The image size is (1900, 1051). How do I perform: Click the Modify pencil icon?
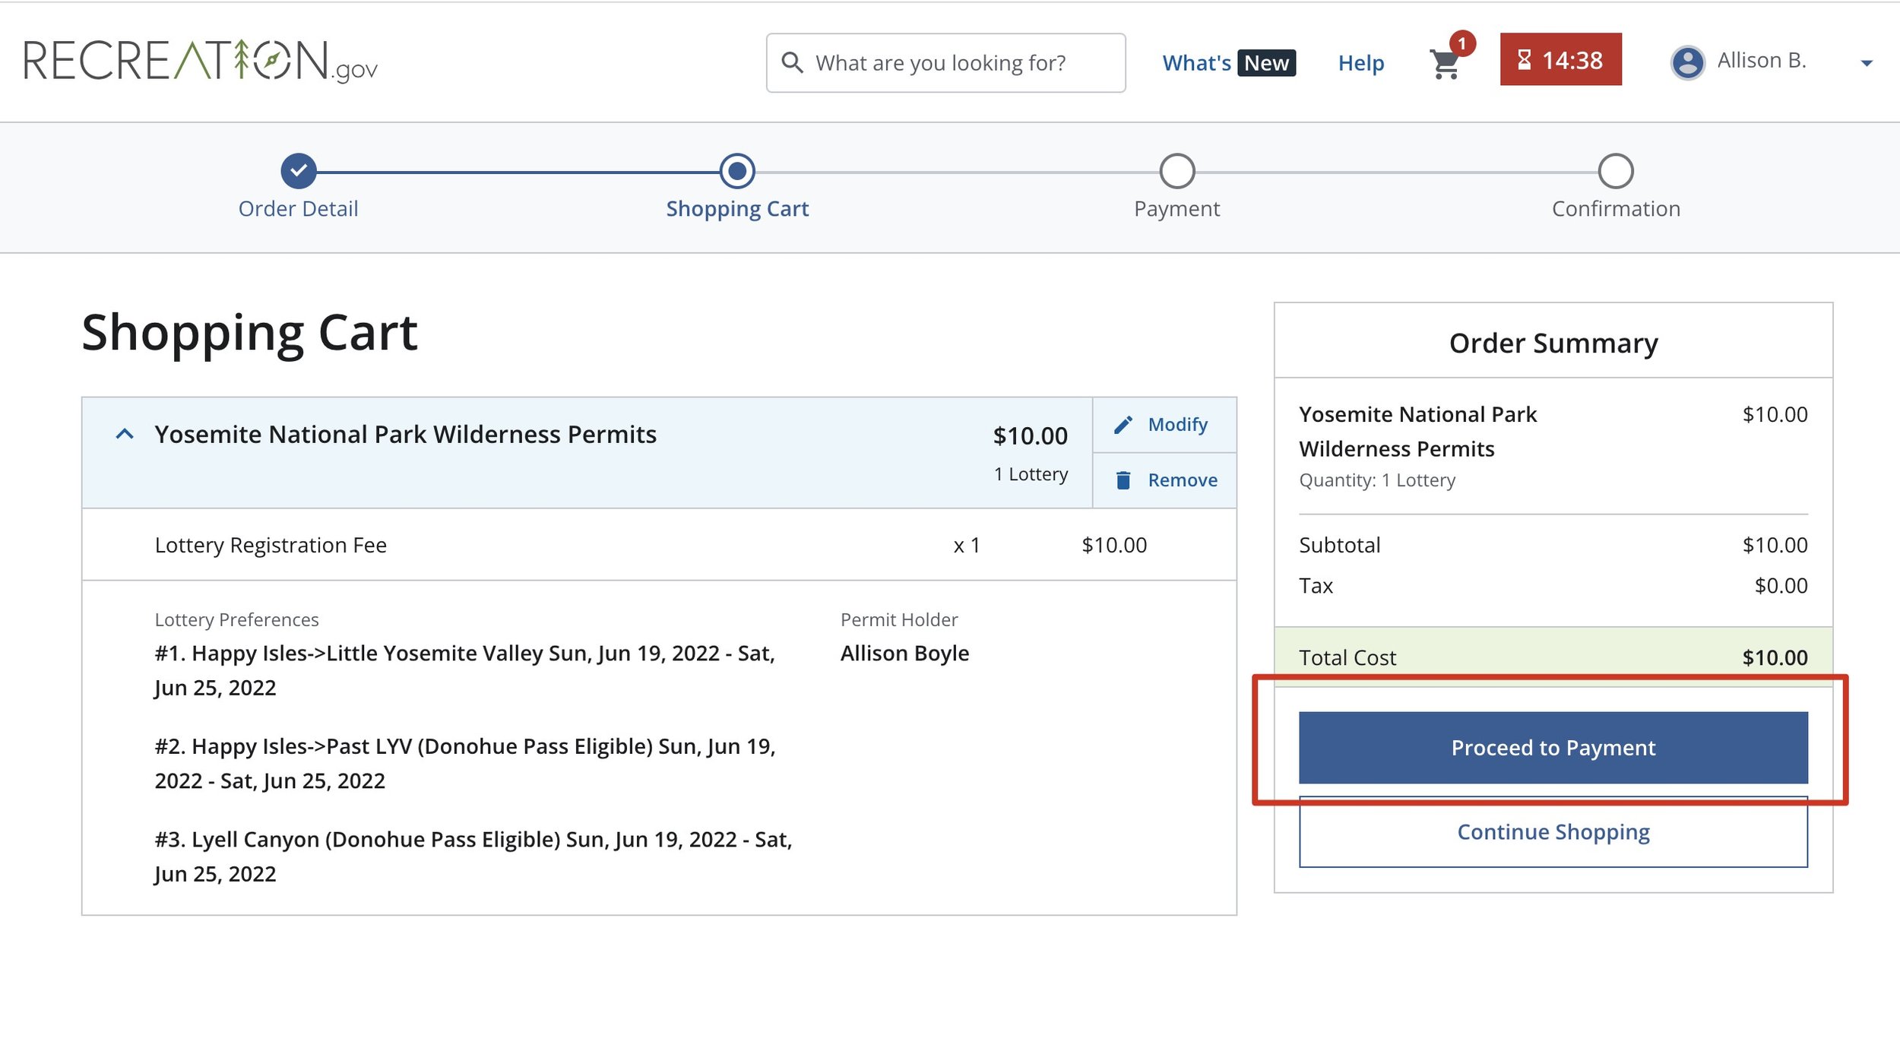click(x=1123, y=425)
